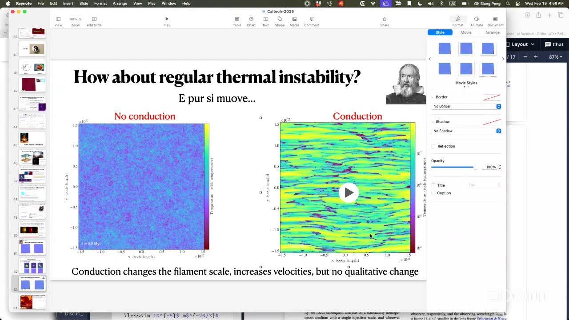Click zoom-out minus in the Overleaf PDF viewer

pos(525,57)
